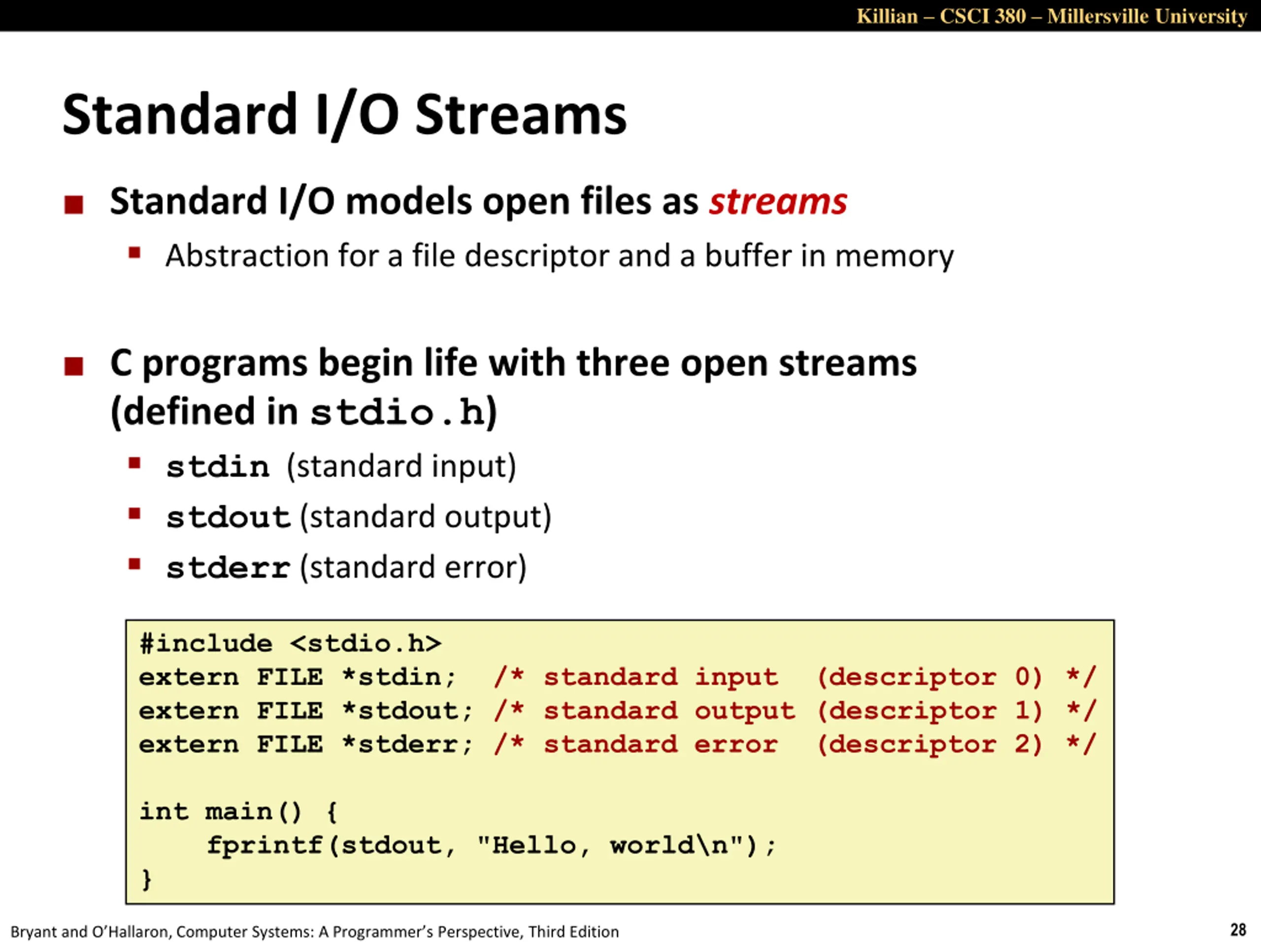1261x946 pixels.
Task: Click the small bullet next to stdin
Action: pos(134,463)
